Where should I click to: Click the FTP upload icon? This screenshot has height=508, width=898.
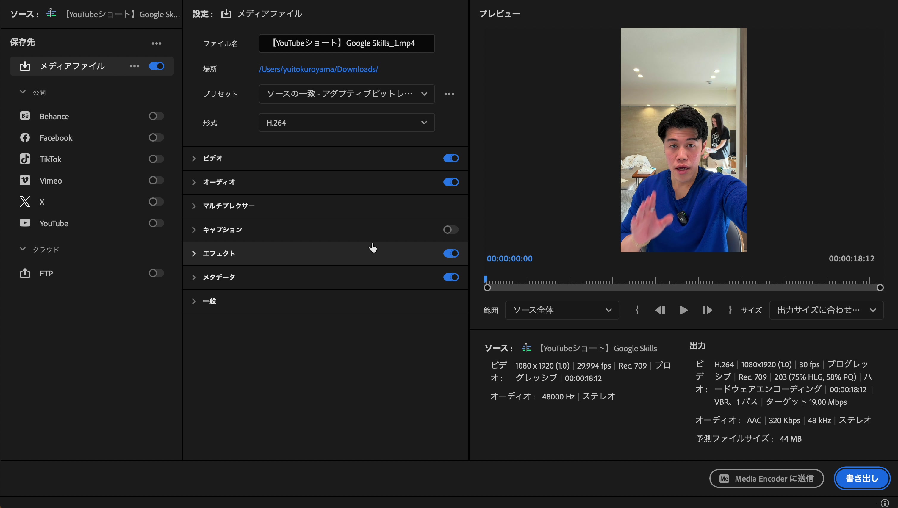(x=25, y=273)
